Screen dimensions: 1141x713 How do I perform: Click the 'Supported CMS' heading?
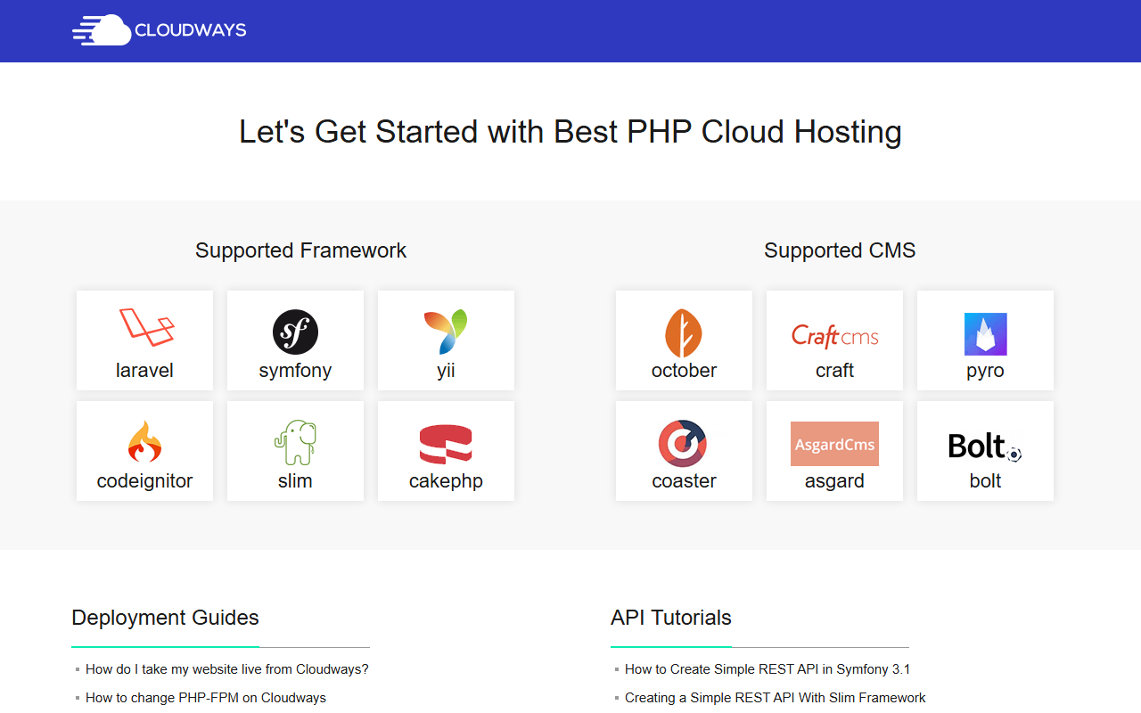click(x=840, y=250)
